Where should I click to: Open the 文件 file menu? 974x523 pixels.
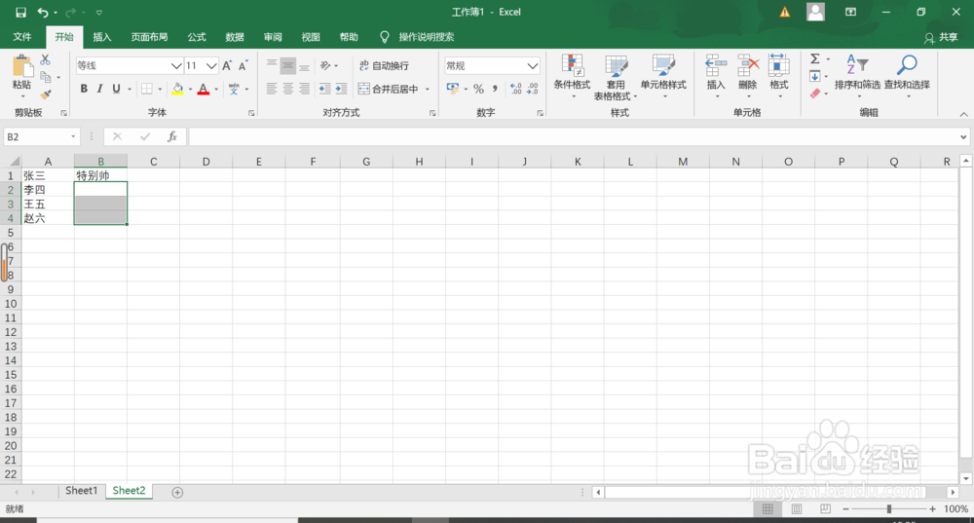[22, 37]
